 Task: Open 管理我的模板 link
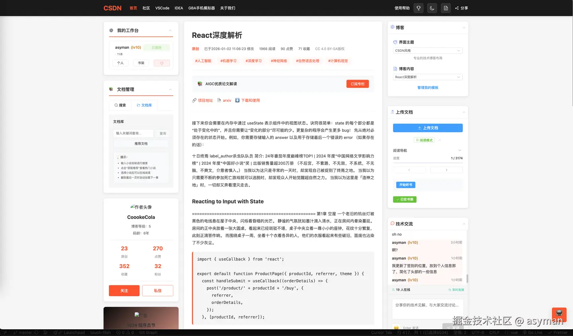(428, 88)
